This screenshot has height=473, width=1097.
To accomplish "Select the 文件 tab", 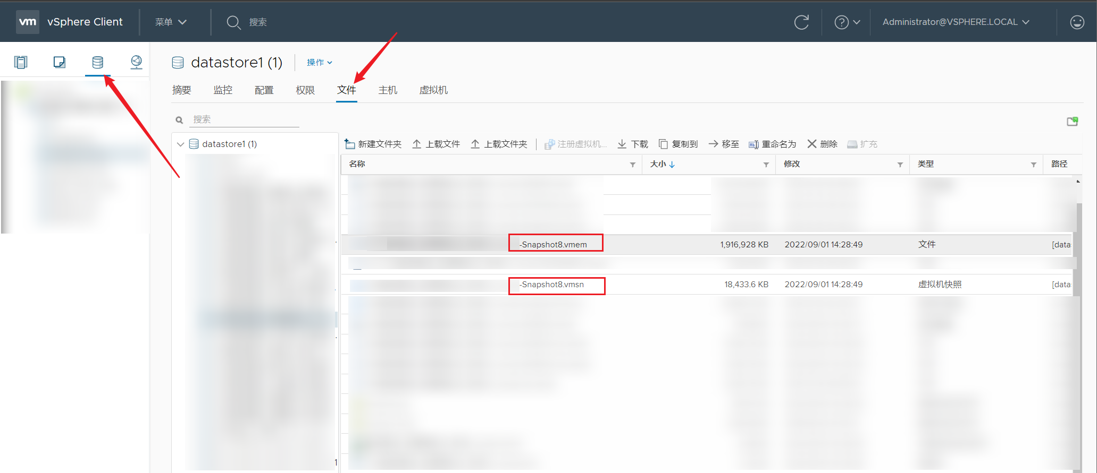I will tap(347, 90).
